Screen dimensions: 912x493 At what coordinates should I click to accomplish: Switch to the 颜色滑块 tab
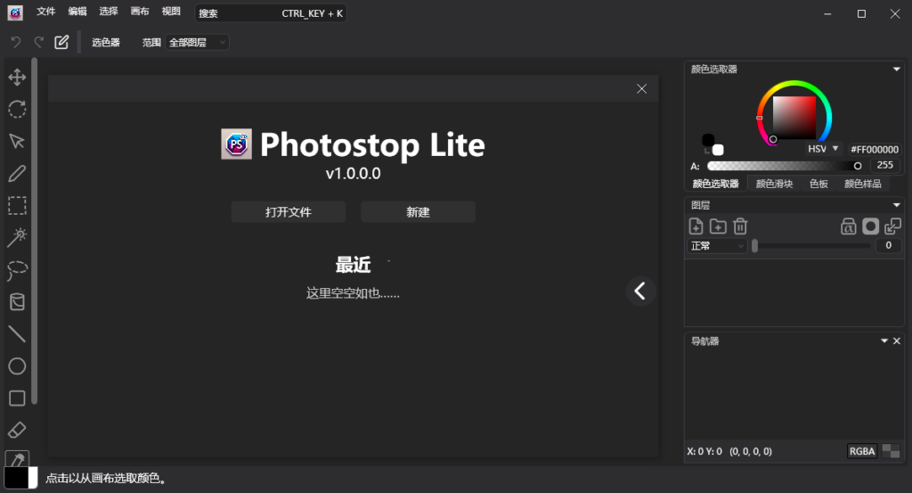pos(774,184)
